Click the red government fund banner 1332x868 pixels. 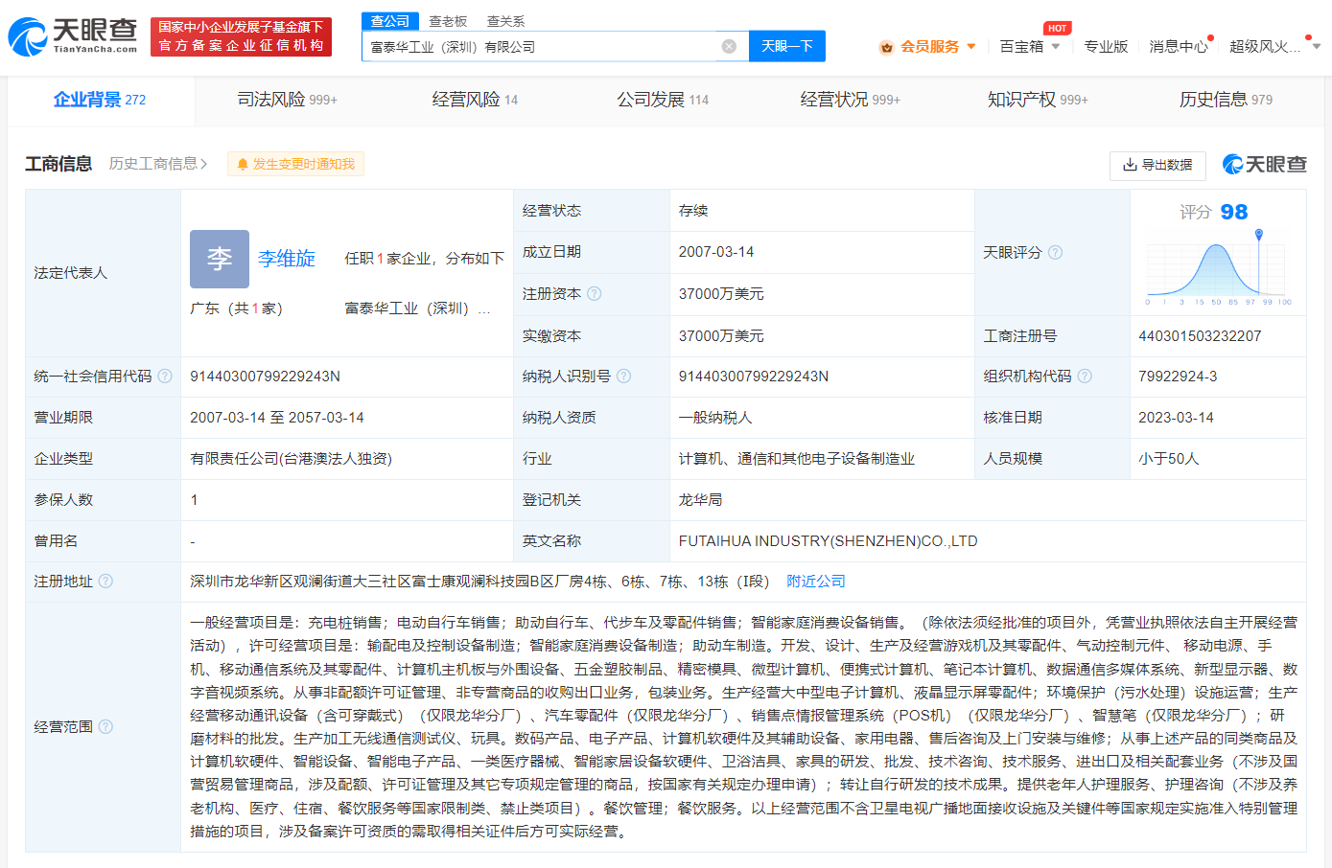pyautogui.click(x=241, y=36)
